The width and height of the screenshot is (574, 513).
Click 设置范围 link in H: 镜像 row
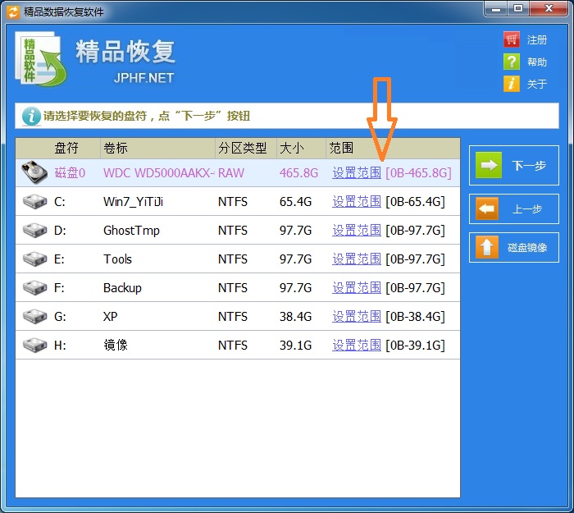pyautogui.click(x=357, y=346)
